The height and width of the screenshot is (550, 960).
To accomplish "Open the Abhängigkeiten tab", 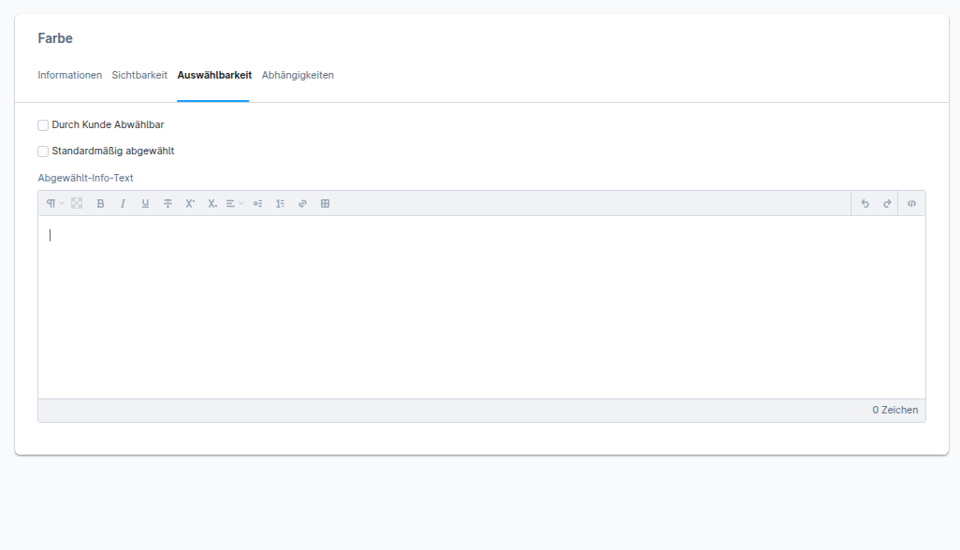I will click(x=298, y=75).
